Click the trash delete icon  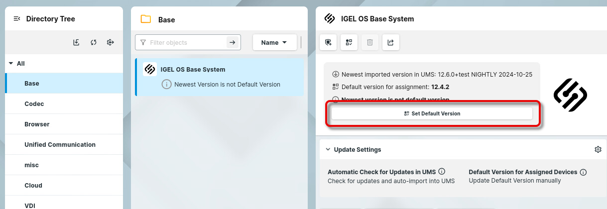click(370, 43)
